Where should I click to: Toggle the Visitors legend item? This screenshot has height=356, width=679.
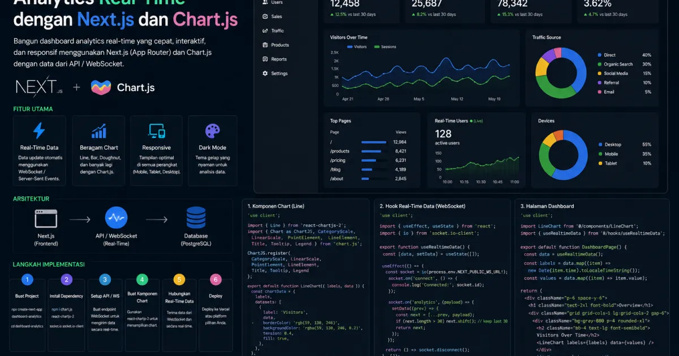356,47
